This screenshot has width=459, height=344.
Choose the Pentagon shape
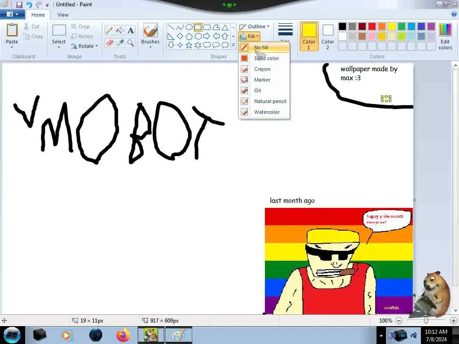coord(189,36)
